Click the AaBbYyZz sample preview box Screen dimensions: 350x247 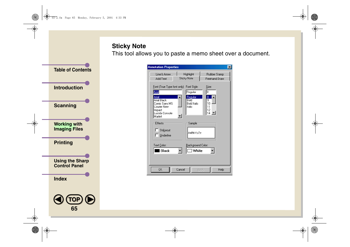pos(201,133)
